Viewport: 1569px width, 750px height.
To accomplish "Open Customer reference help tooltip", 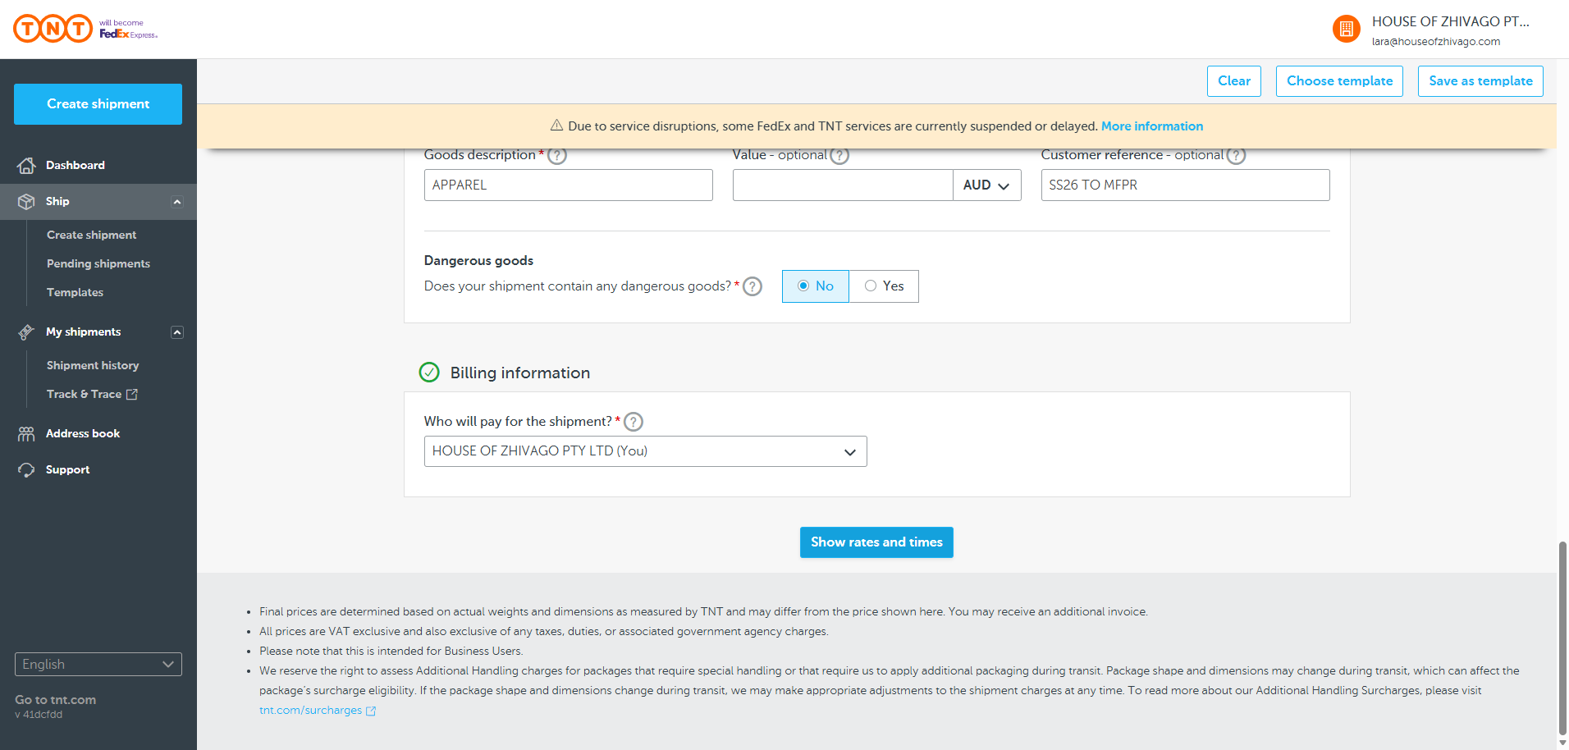I will coord(1236,156).
